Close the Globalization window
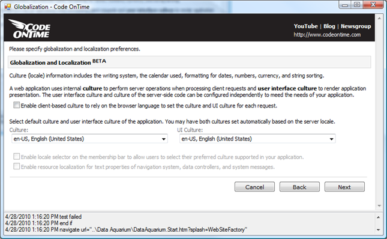 click(x=373, y=5)
